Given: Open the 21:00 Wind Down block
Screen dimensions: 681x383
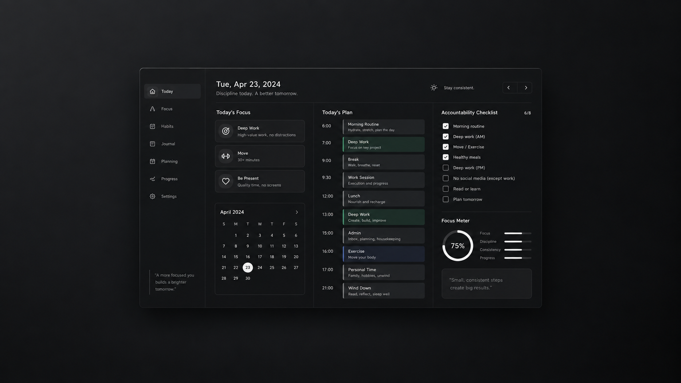Looking at the screenshot, I should tap(384, 291).
